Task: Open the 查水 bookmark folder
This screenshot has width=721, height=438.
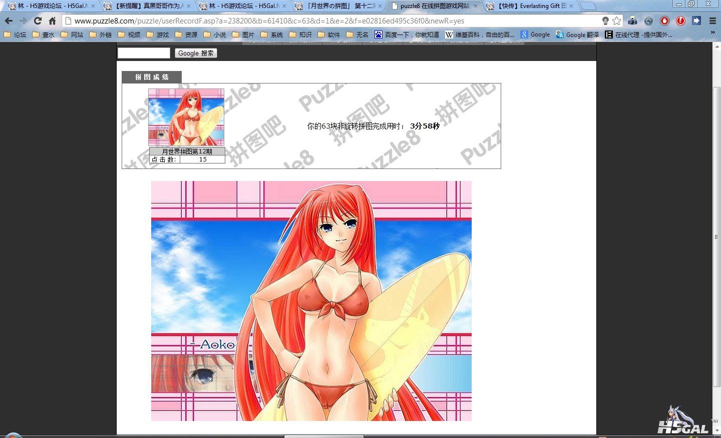Action: 44,34
